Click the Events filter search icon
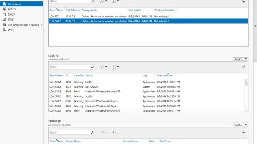Screen dimensions: 257x144 (x=92, y=67)
